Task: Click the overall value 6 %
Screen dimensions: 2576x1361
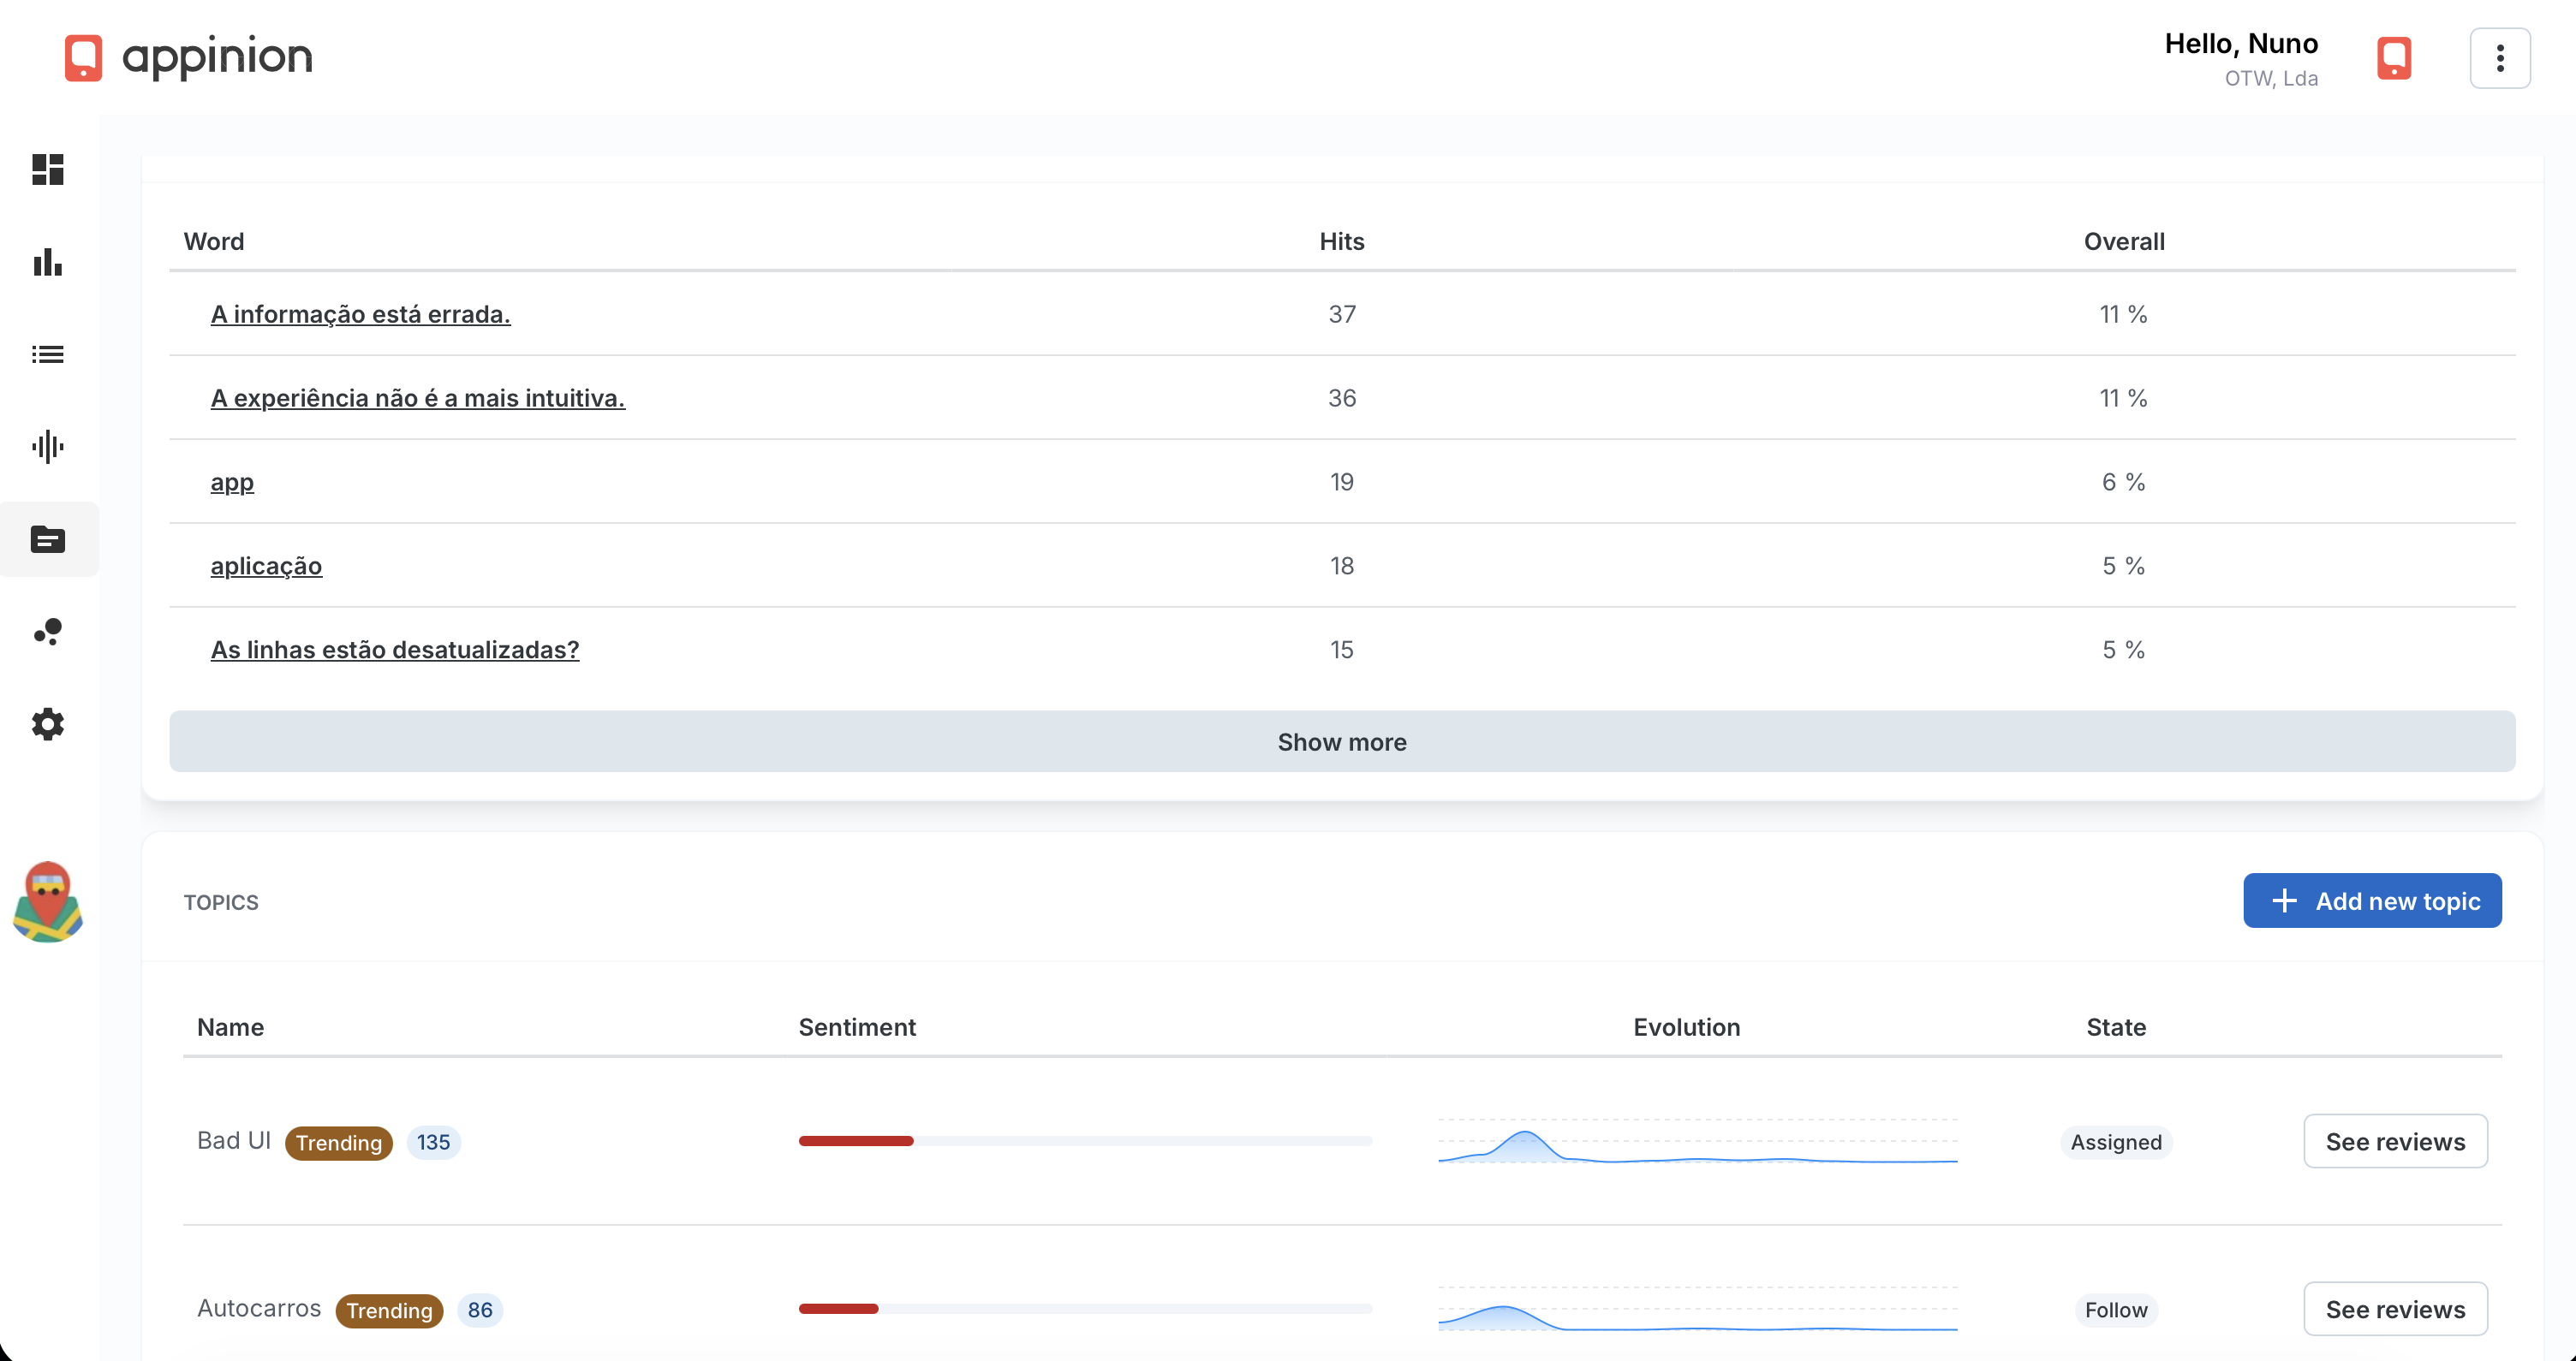Action: (x=2123, y=482)
